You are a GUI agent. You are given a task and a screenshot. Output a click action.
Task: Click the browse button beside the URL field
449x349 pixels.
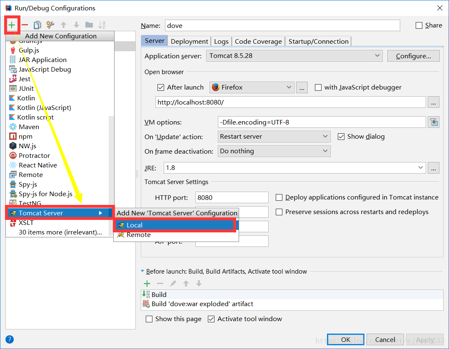coord(434,102)
